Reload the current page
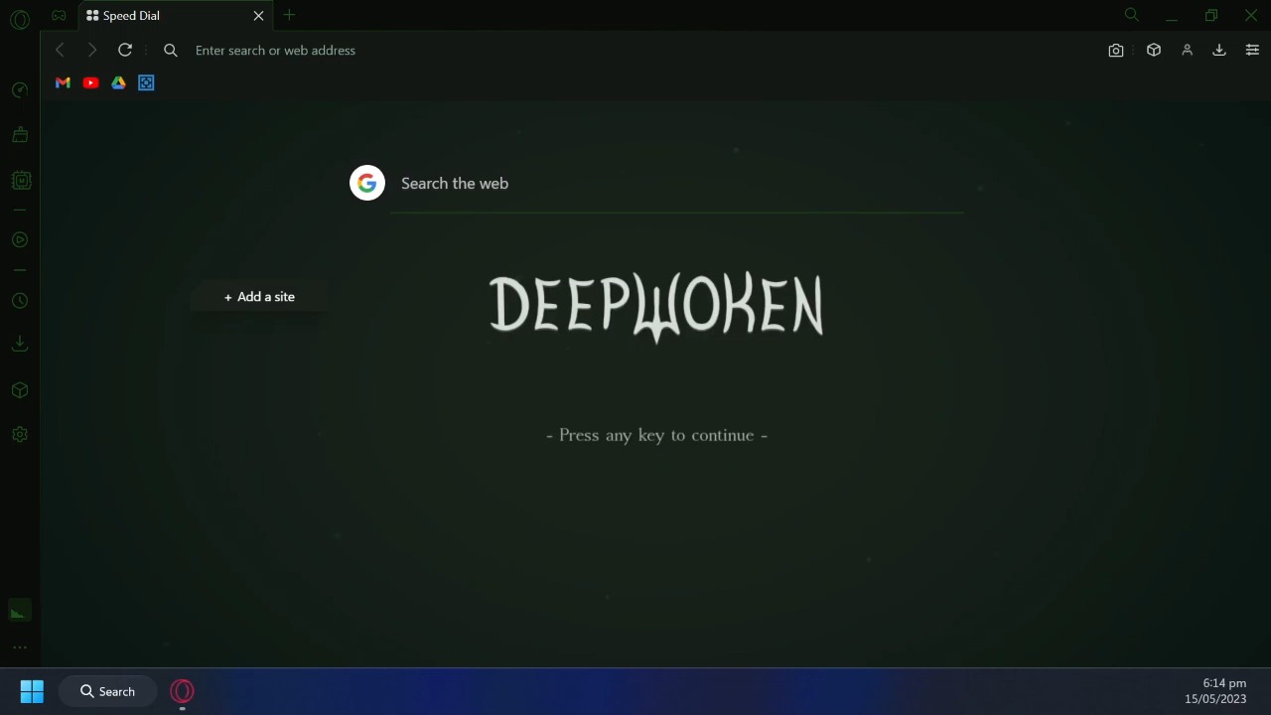This screenshot has height=715, width=1271. pyautogui.click(x=125, y=51)
